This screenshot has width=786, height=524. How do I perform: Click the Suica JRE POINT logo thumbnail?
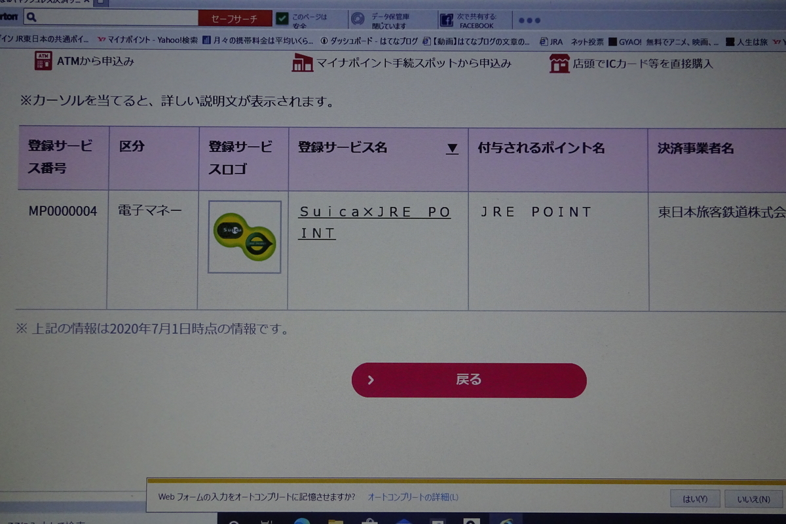click(245, 237)
